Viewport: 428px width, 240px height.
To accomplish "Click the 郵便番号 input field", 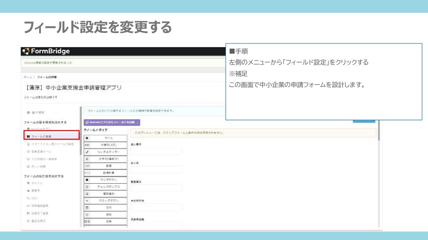I will (156, 188).
